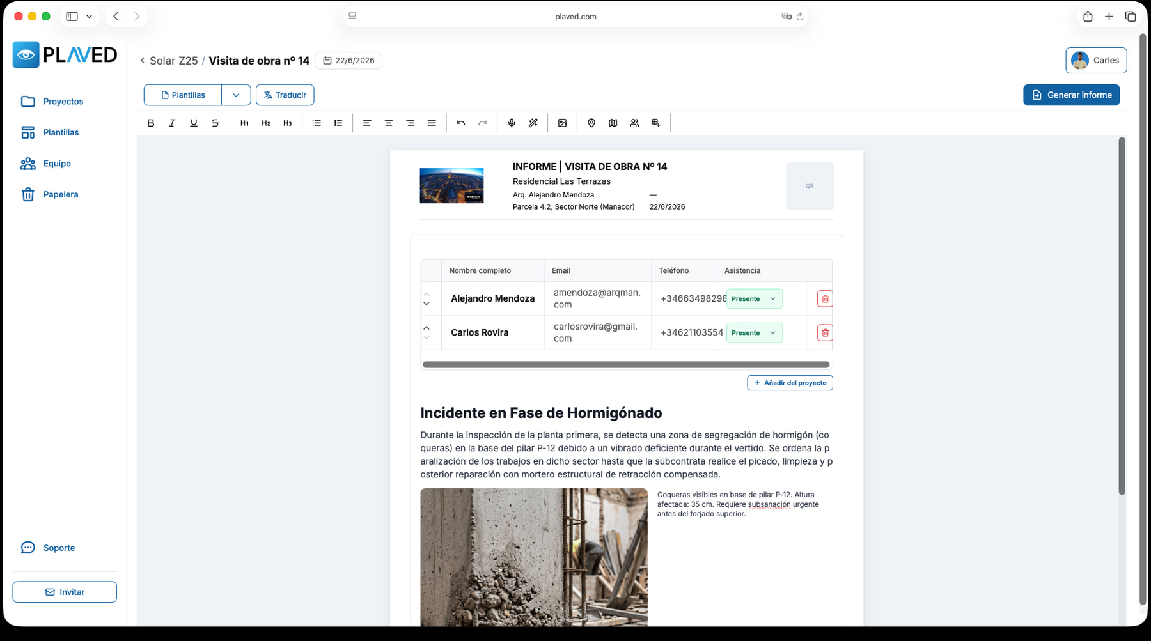Insert a table with the table-plus icon
Viewport: 1151px width, 641px height.
[x=656, y=123]
